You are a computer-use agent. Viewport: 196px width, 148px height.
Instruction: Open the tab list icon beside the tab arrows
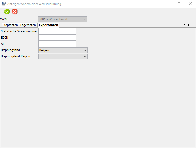(193, 25)
